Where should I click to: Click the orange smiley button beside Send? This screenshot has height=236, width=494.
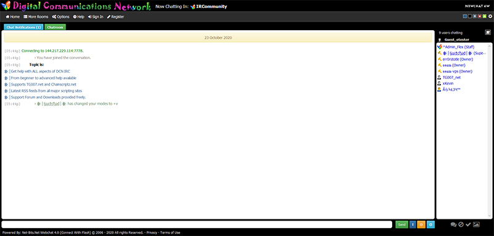421,224
